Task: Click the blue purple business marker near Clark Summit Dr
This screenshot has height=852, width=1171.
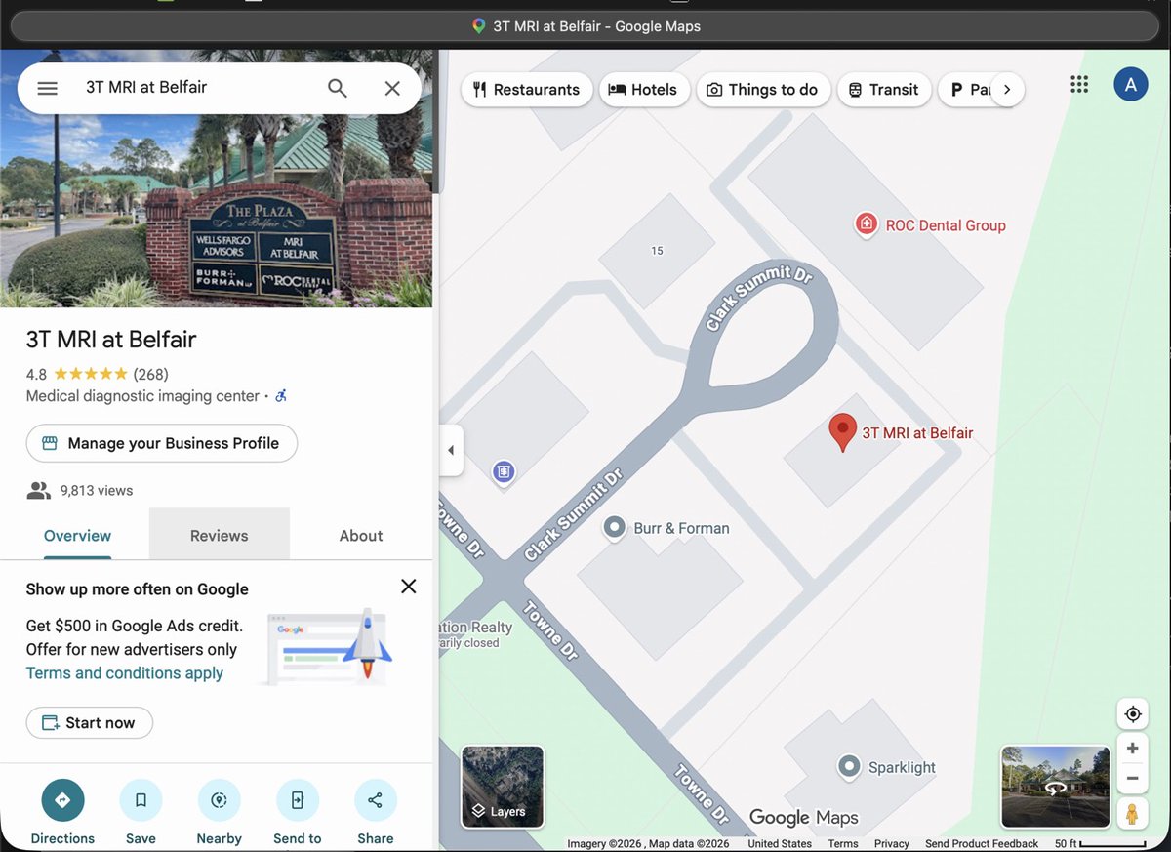Action: pos(504,472)
